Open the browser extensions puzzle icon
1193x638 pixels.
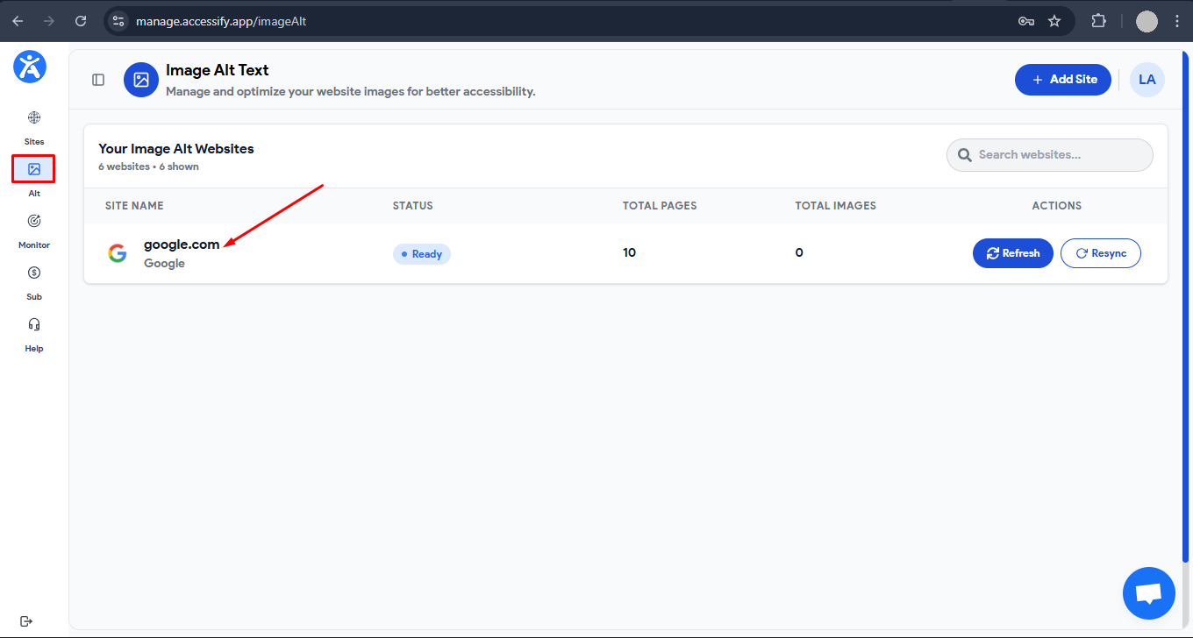point(1098,21)
